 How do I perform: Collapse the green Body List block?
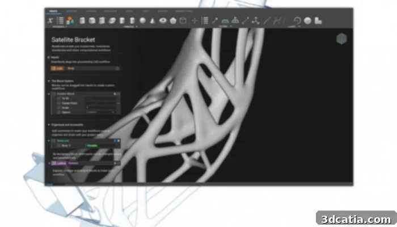pyautogui.click(x=49, y=141)
